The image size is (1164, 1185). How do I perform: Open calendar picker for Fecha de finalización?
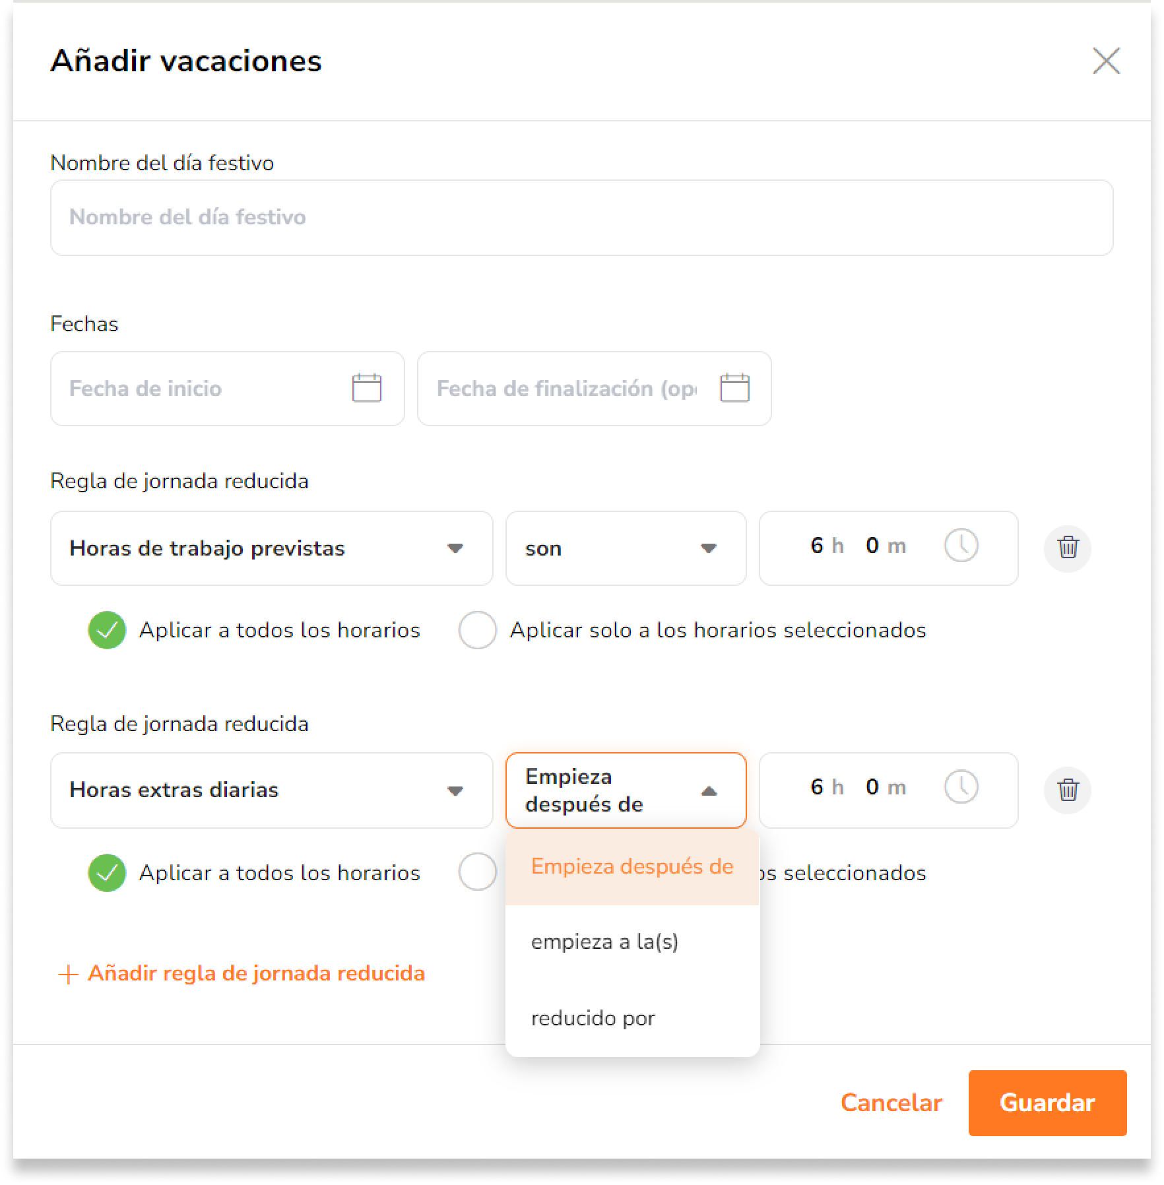pyautogui.click(x=734, y=388)
